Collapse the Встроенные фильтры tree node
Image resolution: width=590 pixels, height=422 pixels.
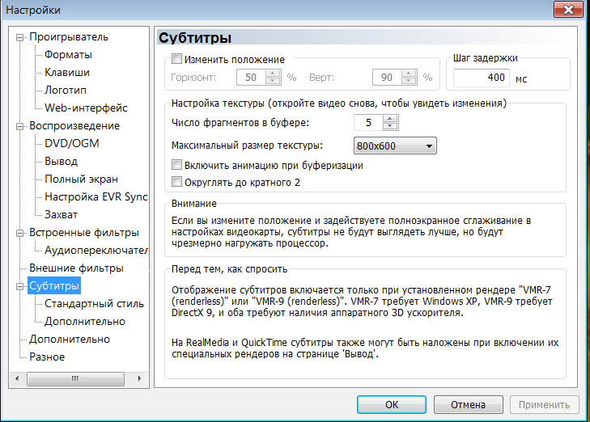(x=19, y=233)
